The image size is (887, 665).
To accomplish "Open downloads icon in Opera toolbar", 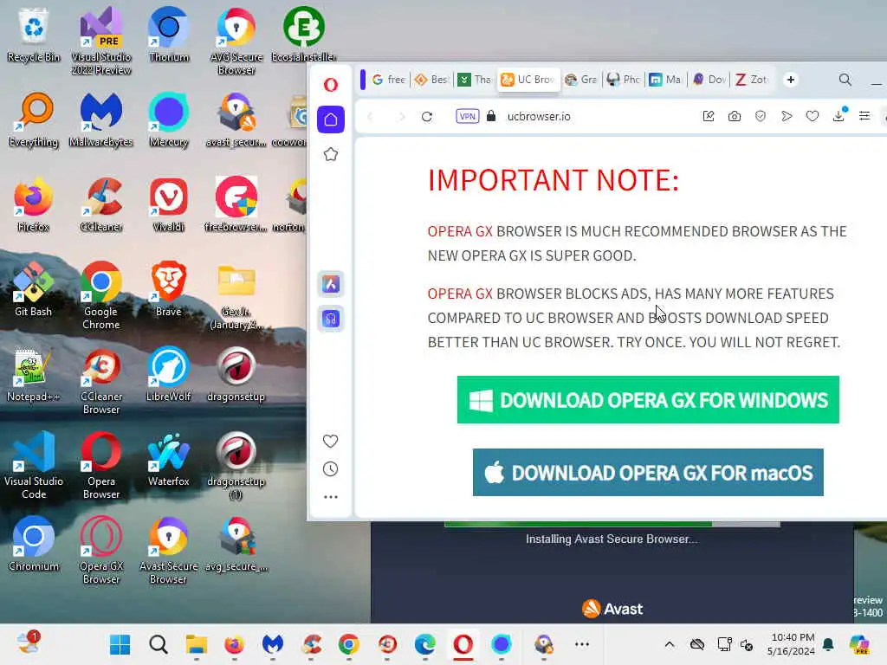I will pyautogui.click(x=838, y=115).
